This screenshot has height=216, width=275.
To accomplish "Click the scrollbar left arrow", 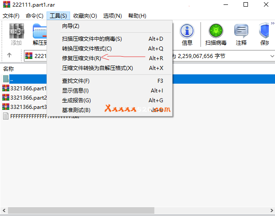I will (4, 210).
